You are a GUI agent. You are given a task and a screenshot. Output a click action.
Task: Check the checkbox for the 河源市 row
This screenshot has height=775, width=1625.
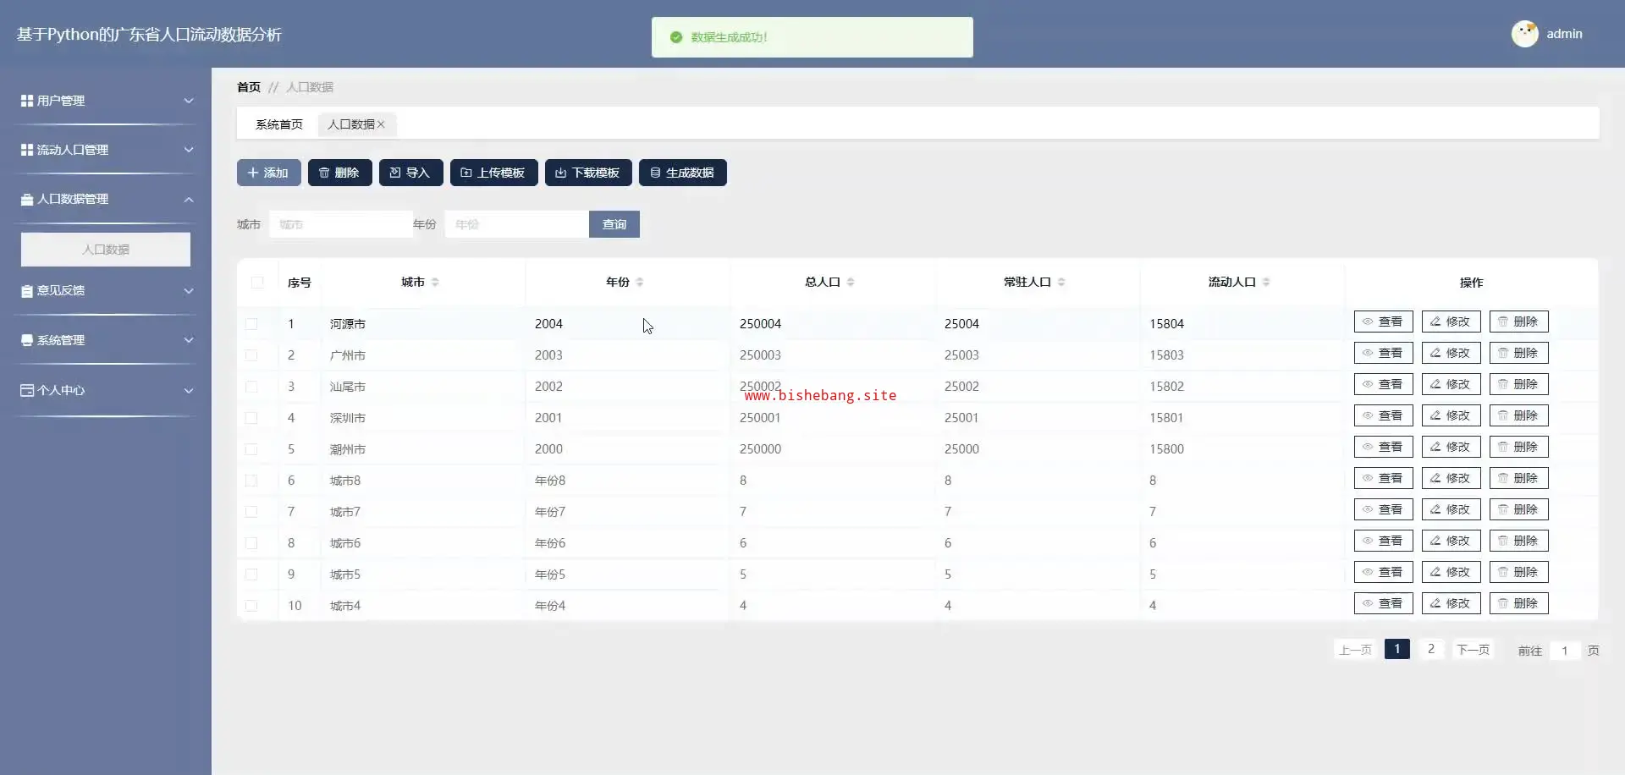point(251,324)
